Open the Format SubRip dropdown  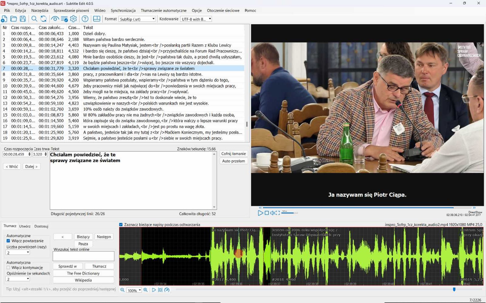(x=137, y=19)
